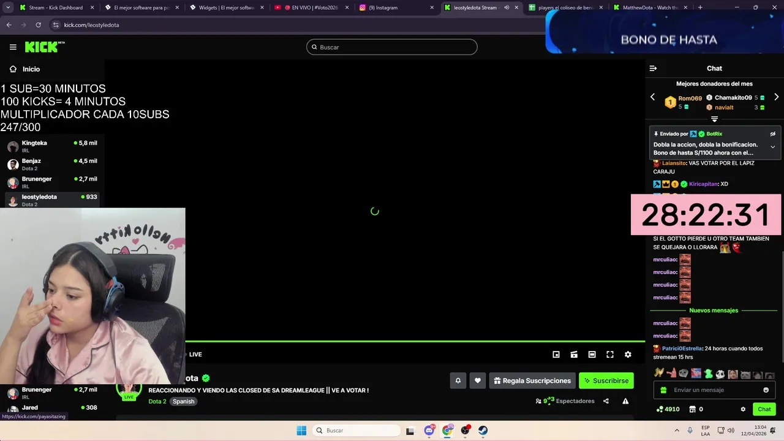Open a new browser tab
Screen dimensions: 784x441
tap(700, 7)
